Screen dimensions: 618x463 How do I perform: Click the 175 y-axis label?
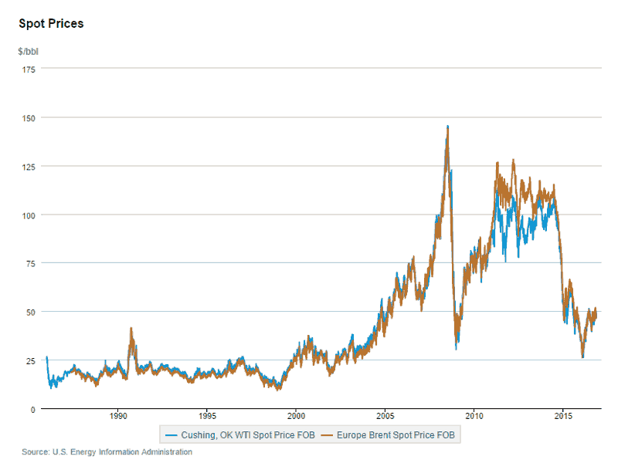29,69
